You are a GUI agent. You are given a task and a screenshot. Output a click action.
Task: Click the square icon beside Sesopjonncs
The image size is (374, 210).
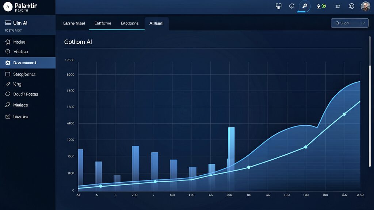coord(8,74)
